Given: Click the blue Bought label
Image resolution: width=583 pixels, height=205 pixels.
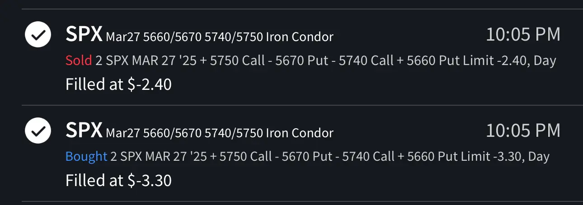Looking at the screenshot, I should pyautogui.click(x=86, y=157).
